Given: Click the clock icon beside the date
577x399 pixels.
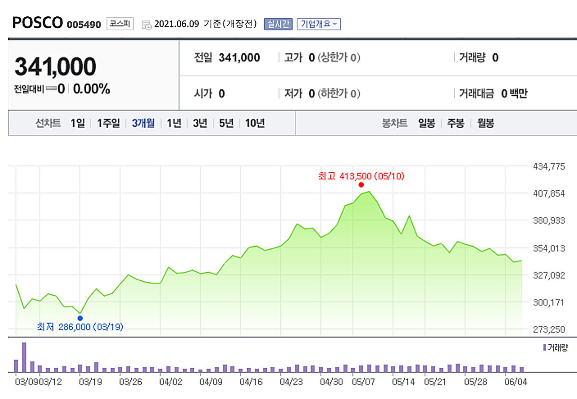Looking at the screenshot, I should 146,25.
